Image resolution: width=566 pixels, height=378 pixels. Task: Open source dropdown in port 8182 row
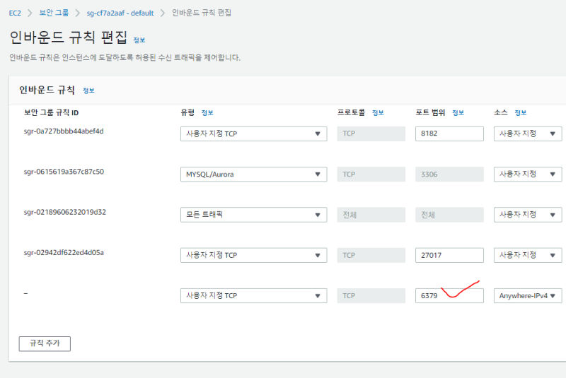528,134
